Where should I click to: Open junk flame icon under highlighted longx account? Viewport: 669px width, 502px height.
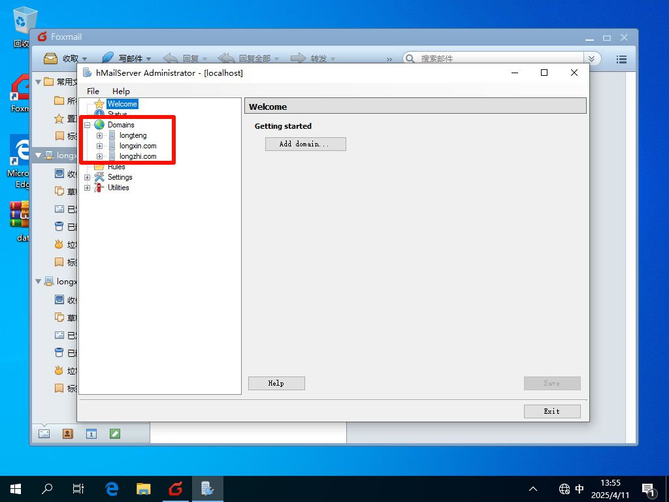click(59, 244)
